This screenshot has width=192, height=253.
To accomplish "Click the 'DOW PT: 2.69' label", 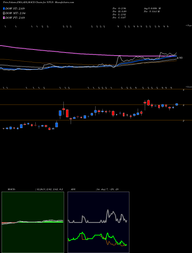I will click(15, 18).
